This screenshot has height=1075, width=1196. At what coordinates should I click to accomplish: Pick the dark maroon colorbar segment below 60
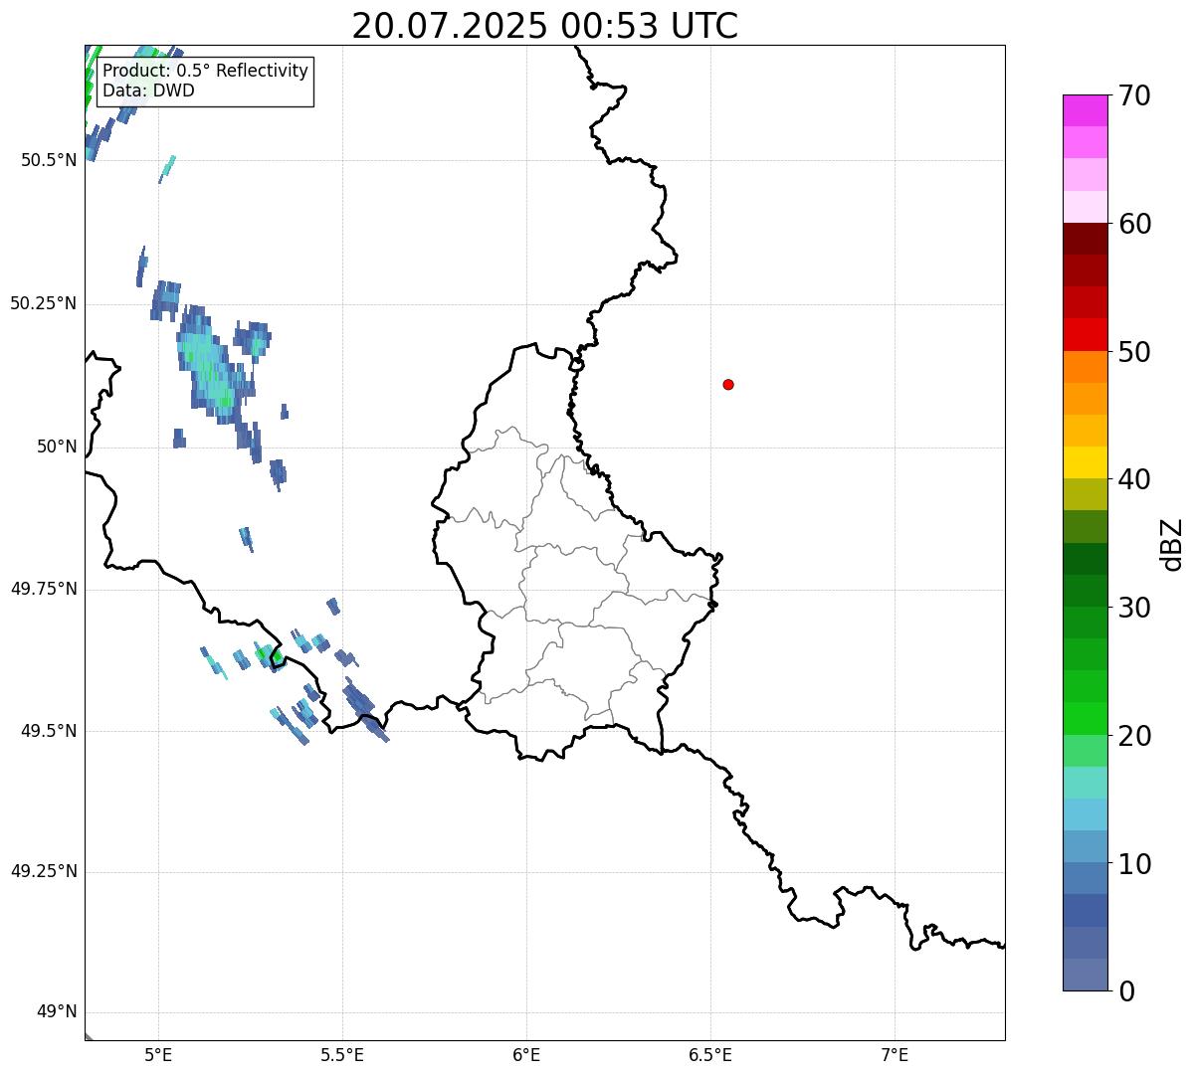1086,239
